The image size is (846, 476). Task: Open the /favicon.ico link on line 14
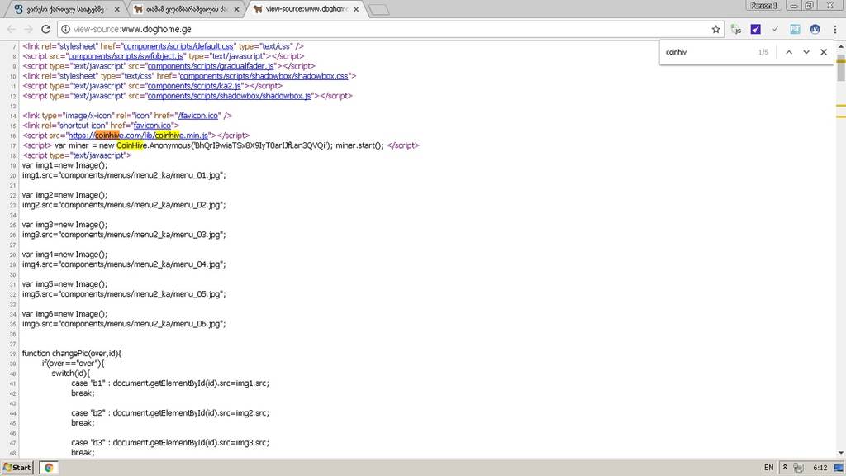tap(198, 116)
